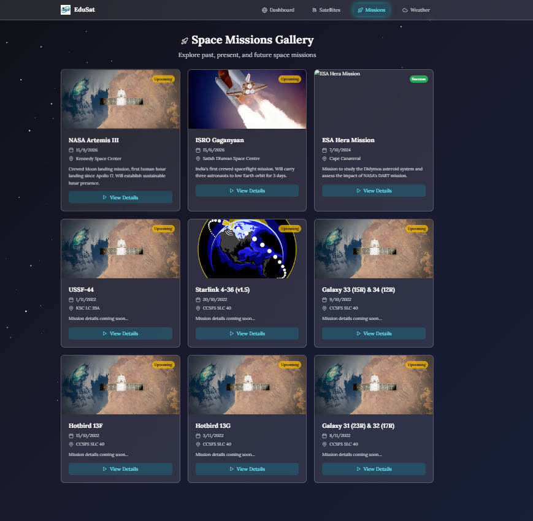
Task: Click the location pin in the Hotbird 13F card
Action: tap(71, 444)
